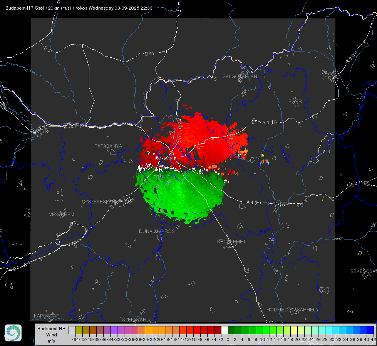Click the blue Fejér county label
Viewport: 377px width, 346px height.
coord(86,168)
